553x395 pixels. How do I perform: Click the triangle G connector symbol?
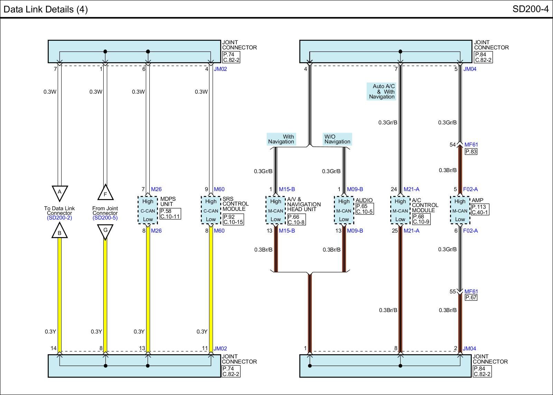[x=105, y=231]
